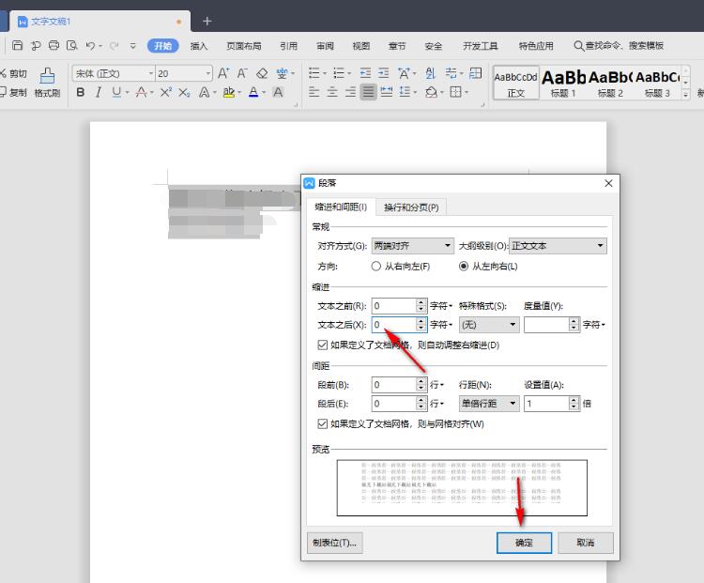This screenshot has width=704, height=583.
Task: Click the Save icon in quick toolbar
Action: tap(17, 45)
